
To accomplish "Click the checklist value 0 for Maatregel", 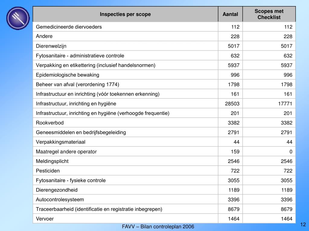I will (291, 152).
